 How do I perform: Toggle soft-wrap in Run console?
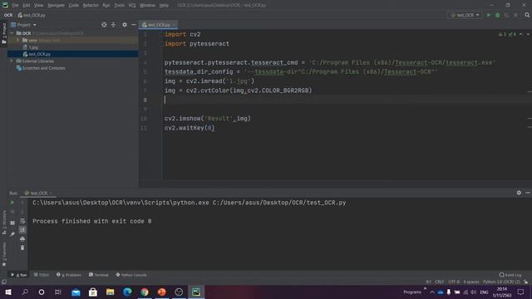(22, 221)
